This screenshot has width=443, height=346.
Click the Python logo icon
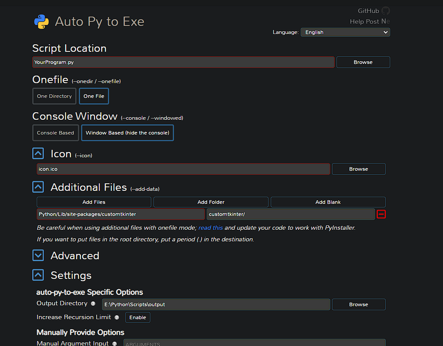(42, 22)
